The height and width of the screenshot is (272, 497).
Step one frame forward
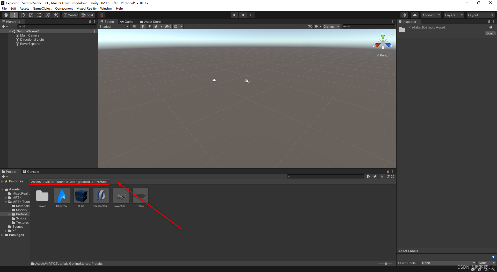pyautogui.click(x=251, y=15)
